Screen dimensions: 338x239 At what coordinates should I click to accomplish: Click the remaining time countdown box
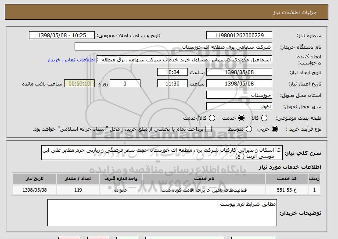coord(79,83)
